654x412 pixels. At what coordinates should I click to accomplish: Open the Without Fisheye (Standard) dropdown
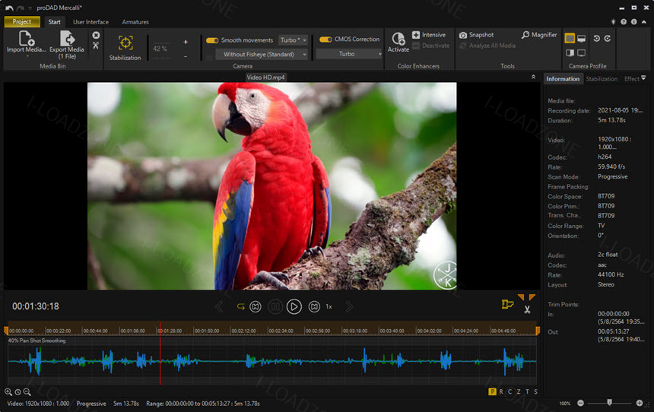262,54
